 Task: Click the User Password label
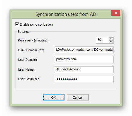(29, 79)
